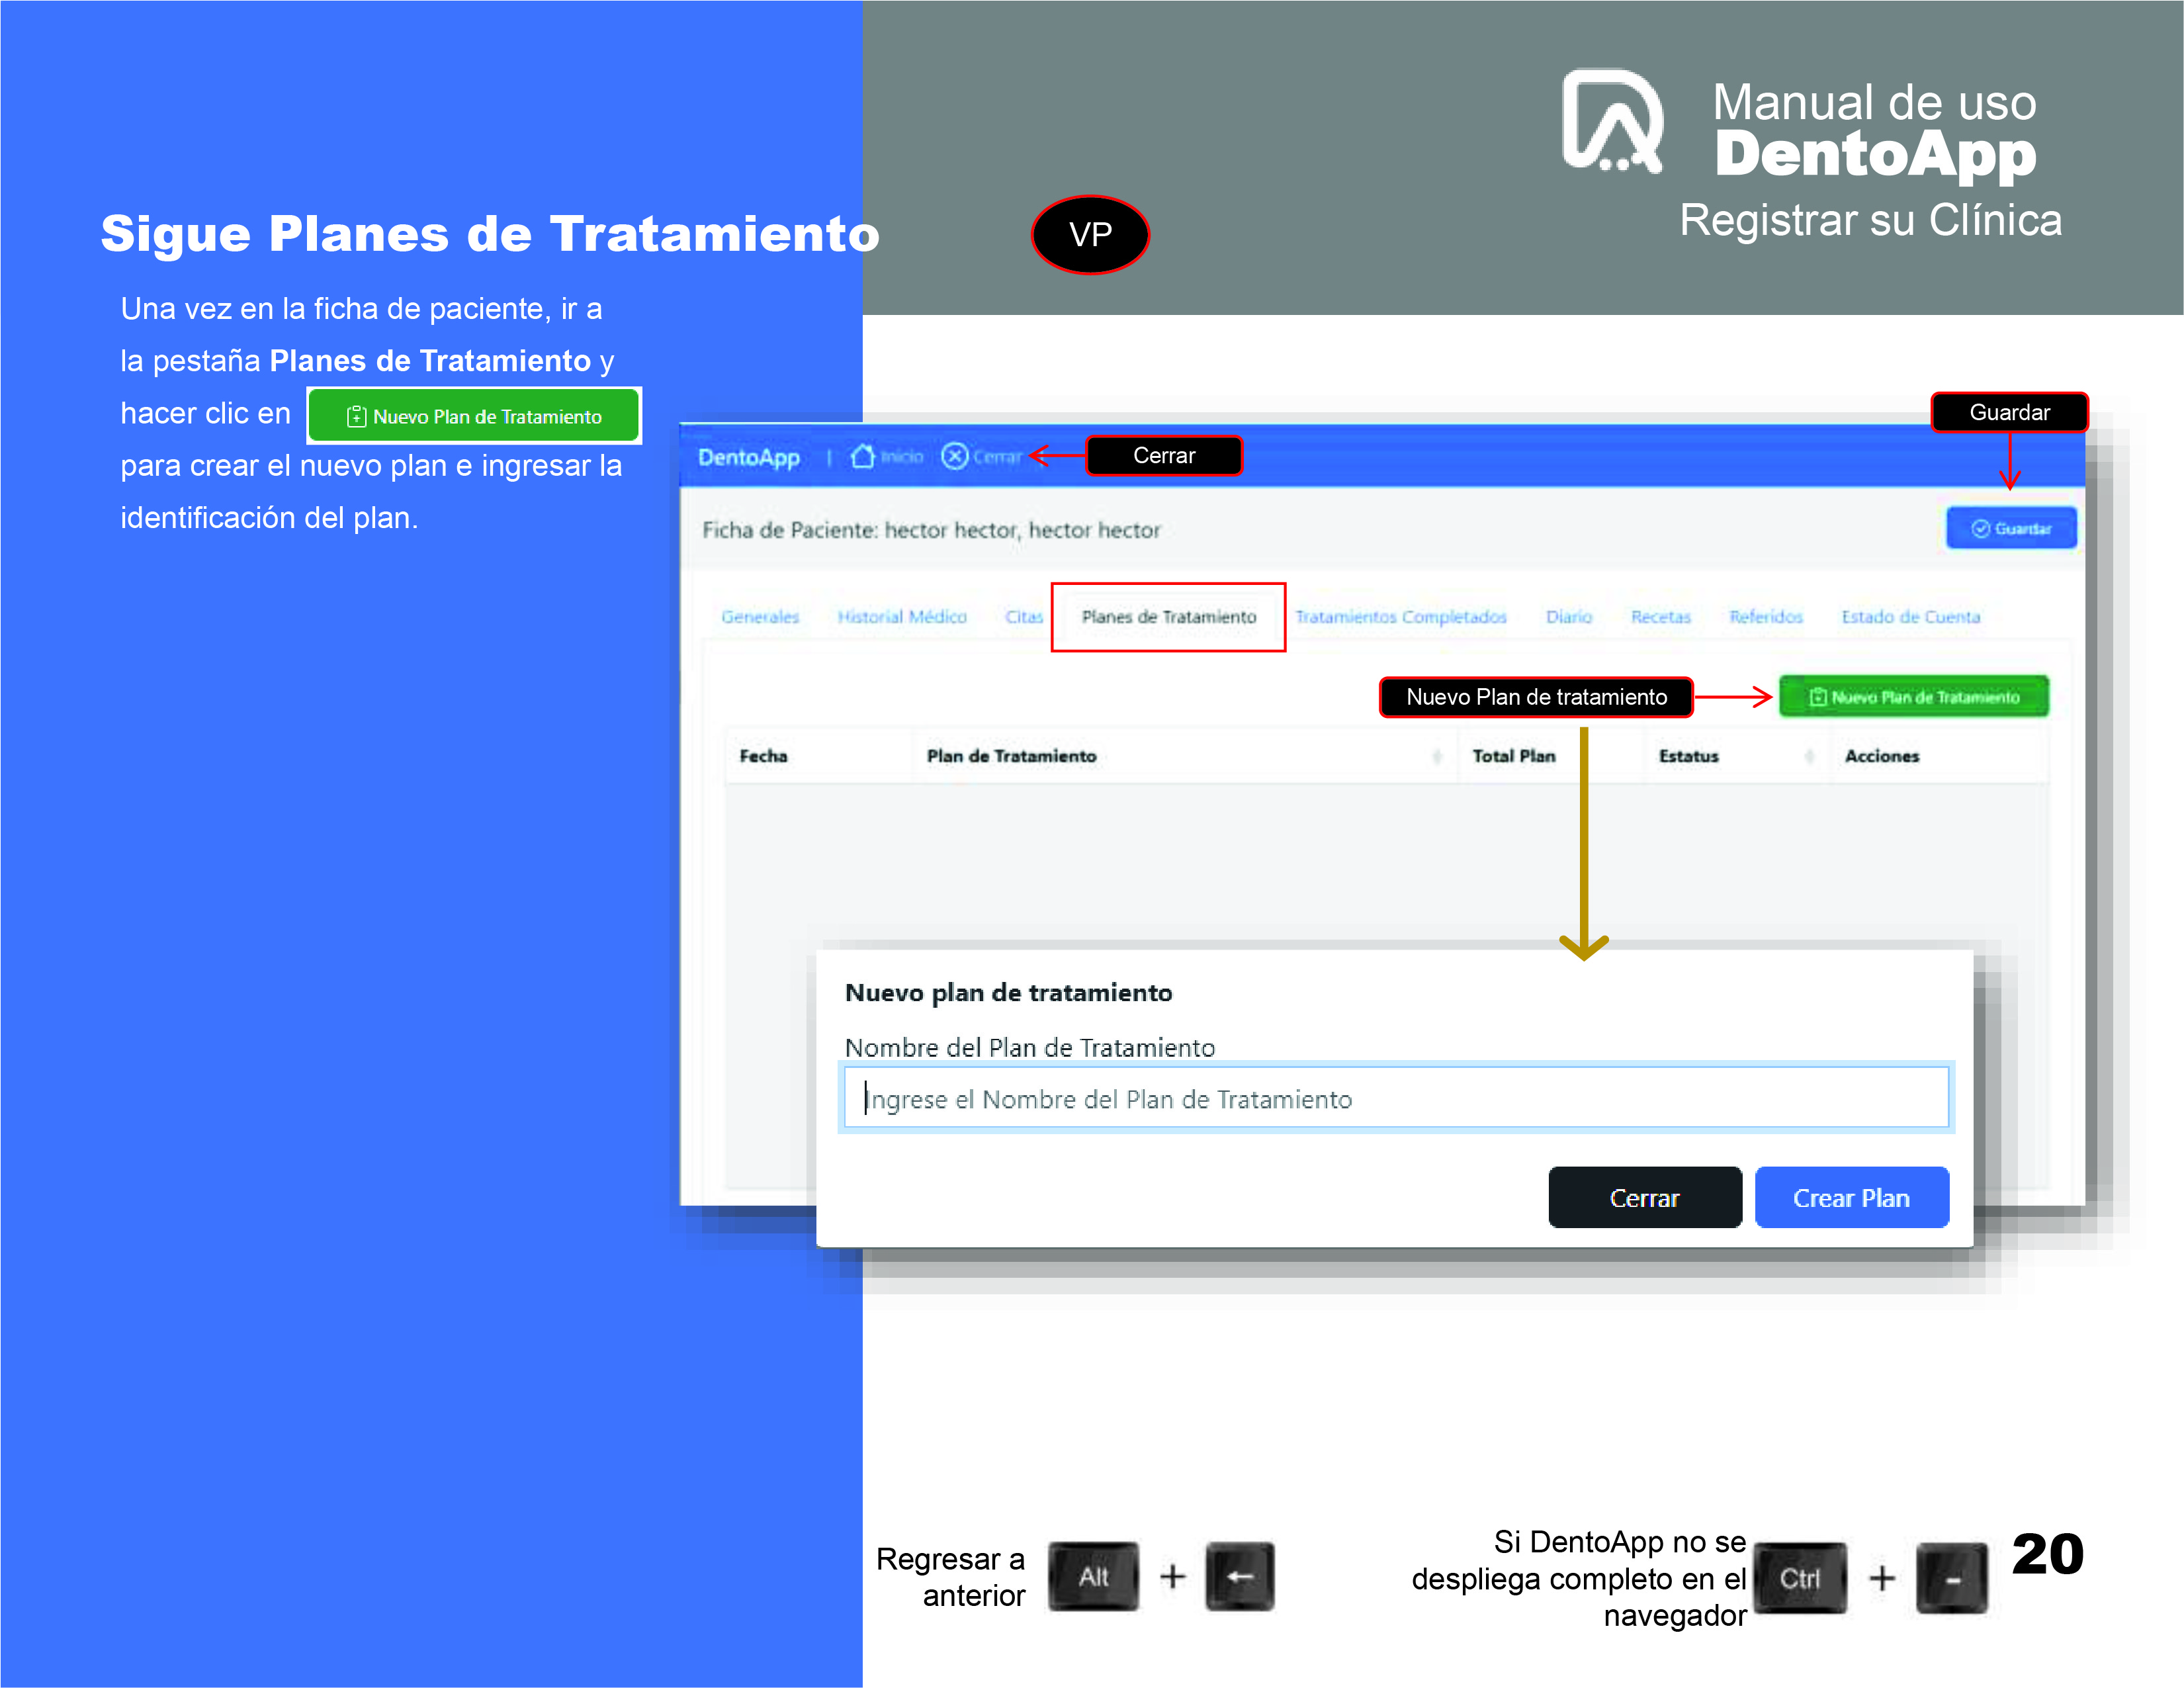Click the minus key image
Viewport: 2184px width, 1688px height.
click(1952, 1578)
